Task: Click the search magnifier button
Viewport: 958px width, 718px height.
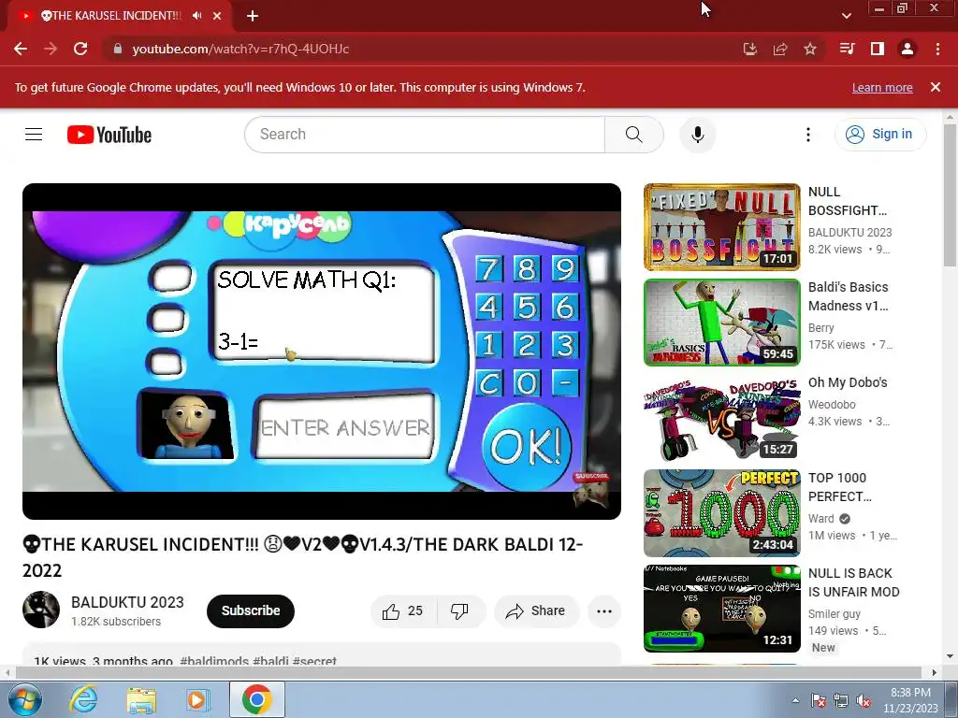Action: tap(634, 135)
